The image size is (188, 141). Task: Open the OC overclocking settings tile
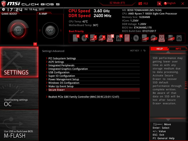(19, 94)
